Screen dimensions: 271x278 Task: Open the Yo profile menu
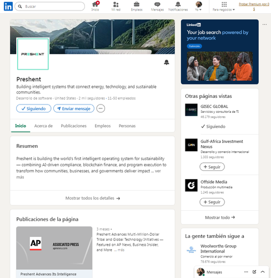pyautogui.click(x=198, y=6)
